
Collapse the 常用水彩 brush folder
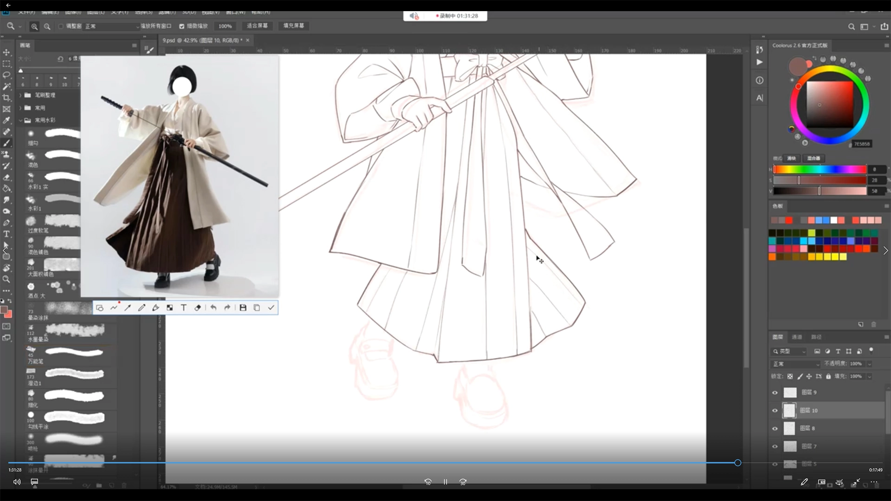tap(20, 120)
